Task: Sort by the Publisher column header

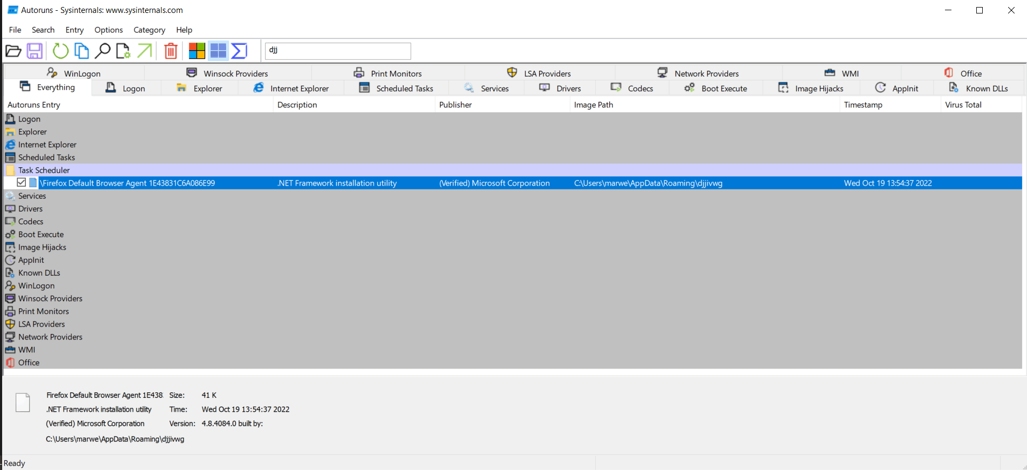Action: pyautogui.click(x=502, y=105)
